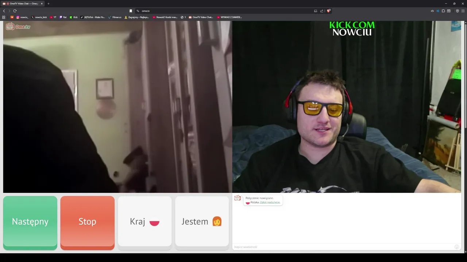467x262 pixels.
Task: Click the bookmark icon left of address
Action: tap(131, 11)
